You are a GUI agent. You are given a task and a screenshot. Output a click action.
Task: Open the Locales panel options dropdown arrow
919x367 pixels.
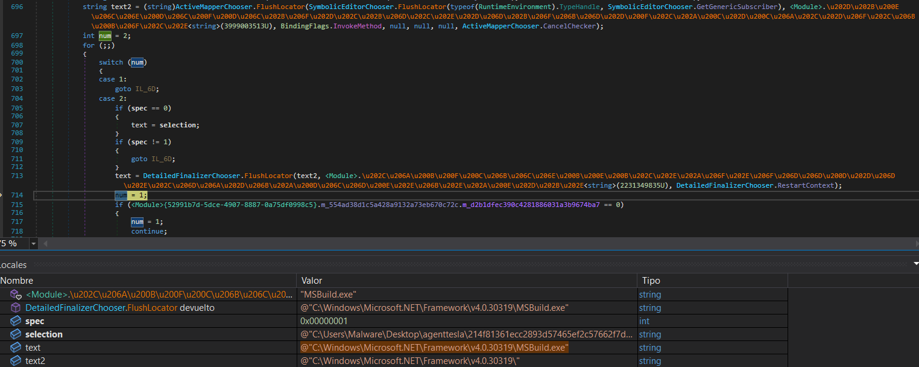[915, 264]
